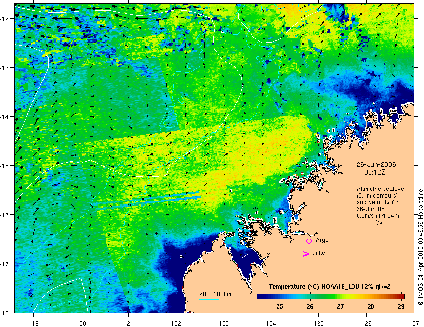Click the "(0.1m contours)" caption line
The width and height of the screenshot is (424, 327).
377,196
